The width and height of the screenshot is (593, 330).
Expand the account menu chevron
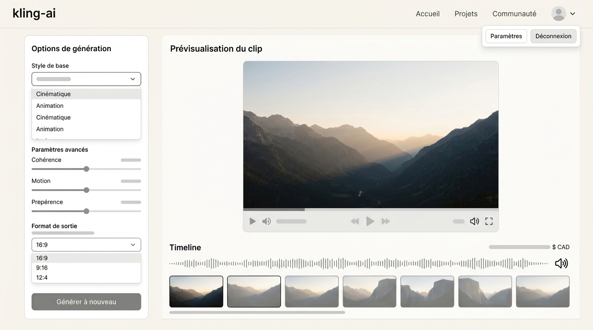pos(573,14)
